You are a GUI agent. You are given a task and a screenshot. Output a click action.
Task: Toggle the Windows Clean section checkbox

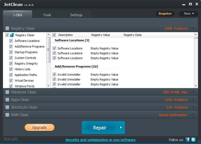coord(7,92)
